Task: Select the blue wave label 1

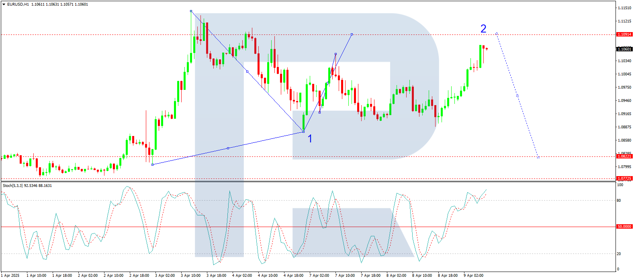Action: point(310,138)
